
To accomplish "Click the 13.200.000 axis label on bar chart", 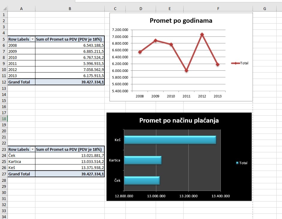I will click(x=188, y=196).
